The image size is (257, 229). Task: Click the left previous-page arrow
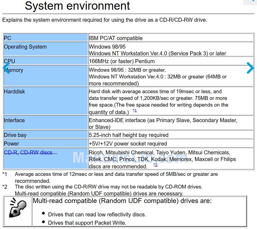point(6,68)
